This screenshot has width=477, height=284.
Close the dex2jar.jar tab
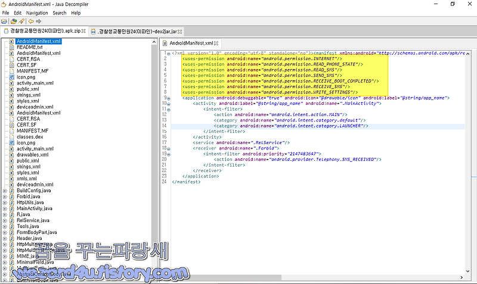point(180,32)
